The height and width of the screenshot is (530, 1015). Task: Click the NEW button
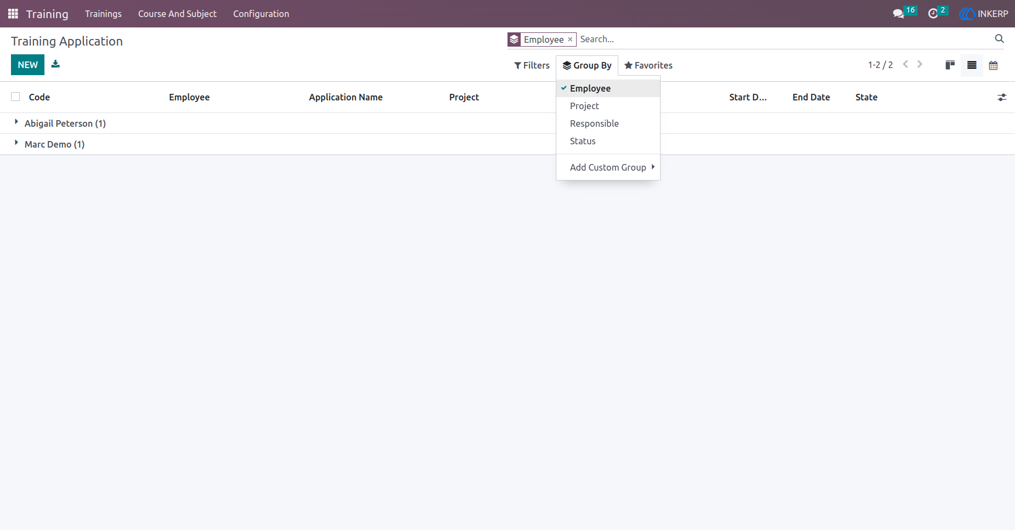coord(27,65)
